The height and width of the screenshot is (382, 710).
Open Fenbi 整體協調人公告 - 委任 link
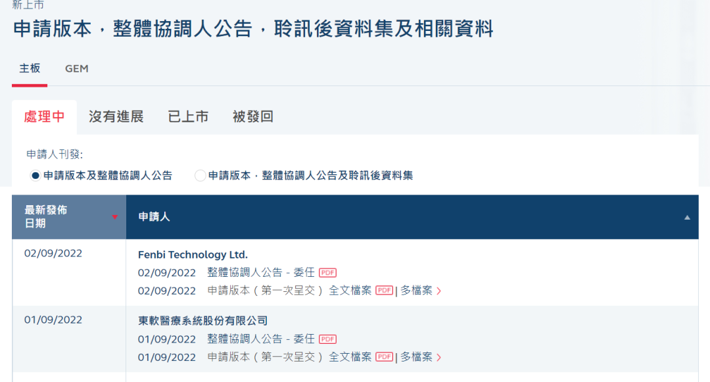[261, 273]
